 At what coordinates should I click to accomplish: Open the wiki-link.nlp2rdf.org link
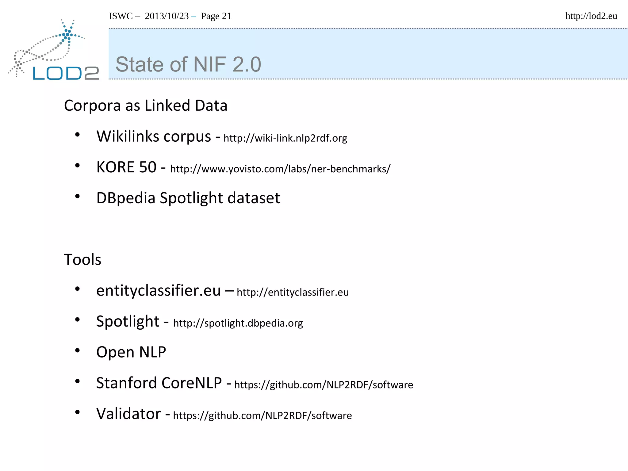(285, 138)
